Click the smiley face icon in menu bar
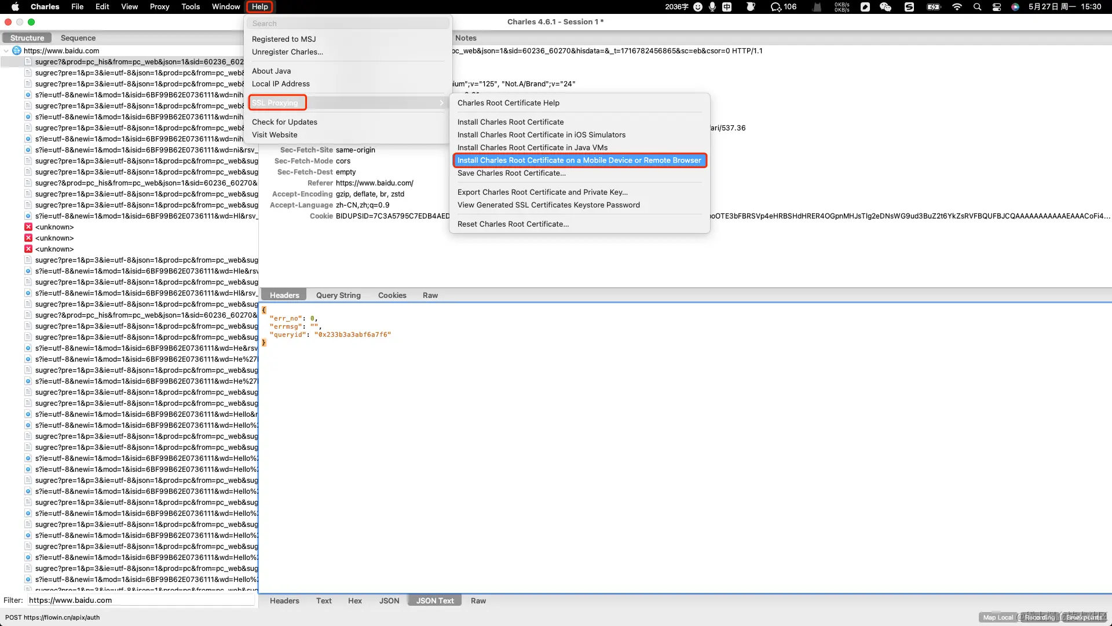Screen dimensions: 1112x626 tap(698, 7)
